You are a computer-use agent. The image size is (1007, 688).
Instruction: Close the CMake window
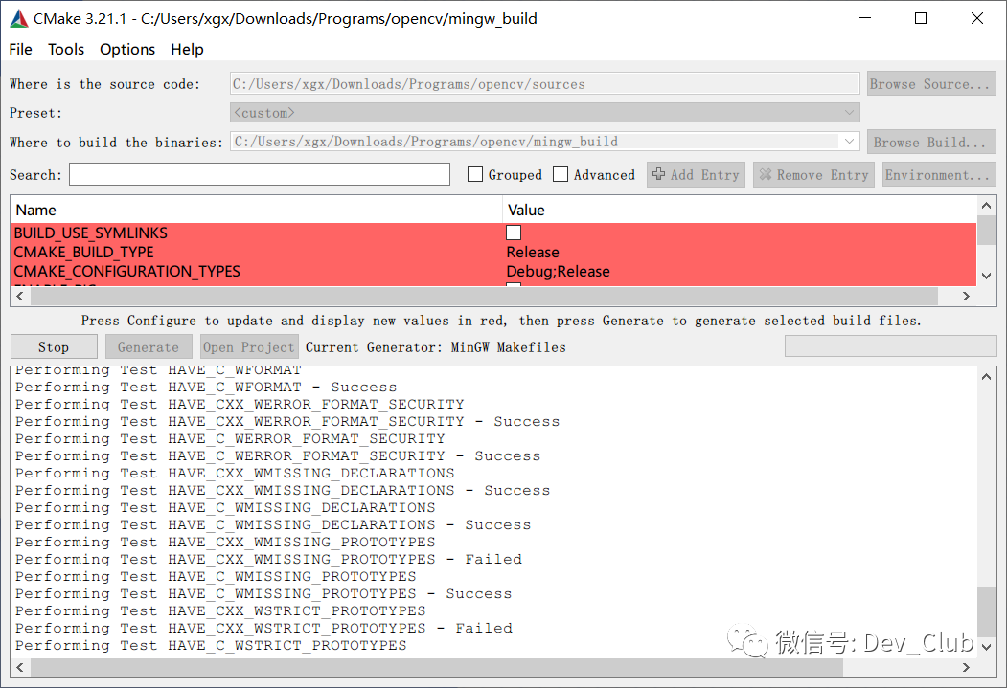coord(976,18)
